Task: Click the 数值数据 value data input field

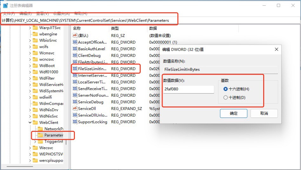Action: click(188, 89)
